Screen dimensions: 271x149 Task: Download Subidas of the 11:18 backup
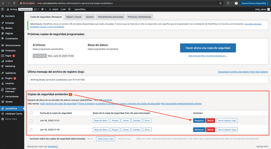[x=137, y=130]
